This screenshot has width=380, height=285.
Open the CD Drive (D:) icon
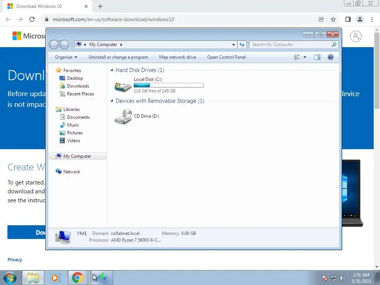[123, 116]
